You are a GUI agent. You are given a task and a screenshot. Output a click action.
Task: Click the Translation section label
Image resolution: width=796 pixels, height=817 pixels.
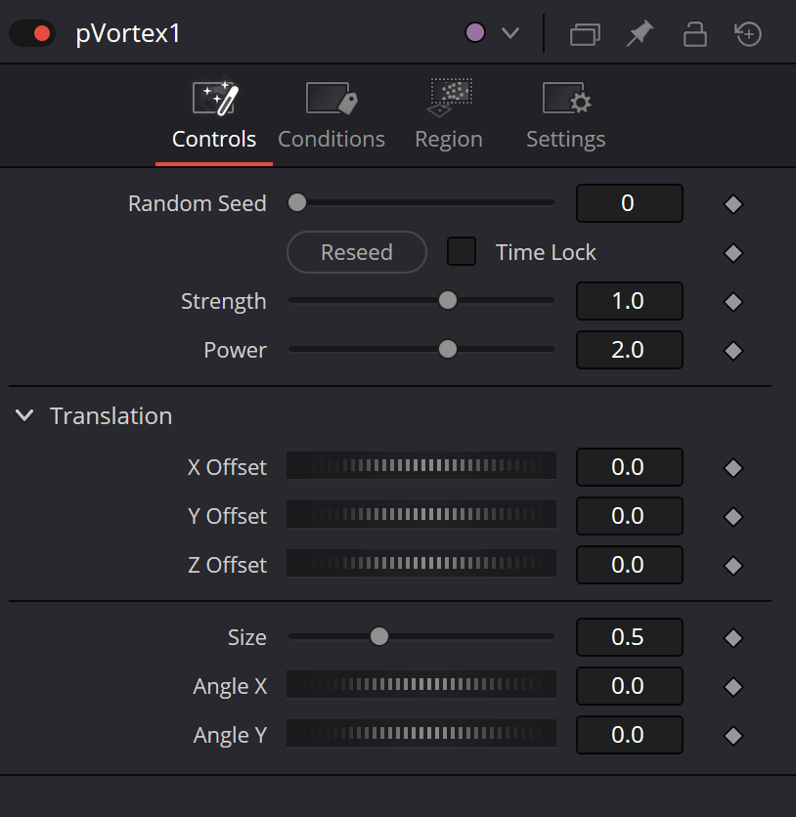tap(111, 416)
